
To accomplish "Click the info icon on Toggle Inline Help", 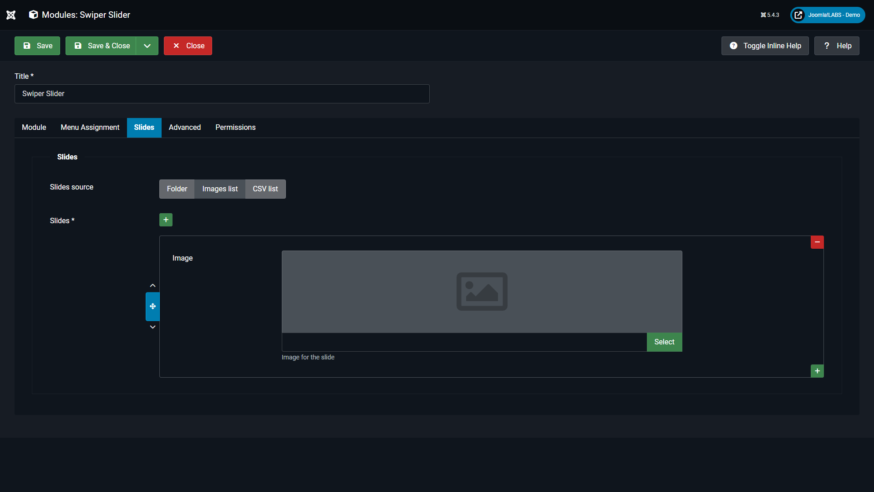I will click(734, 46).
